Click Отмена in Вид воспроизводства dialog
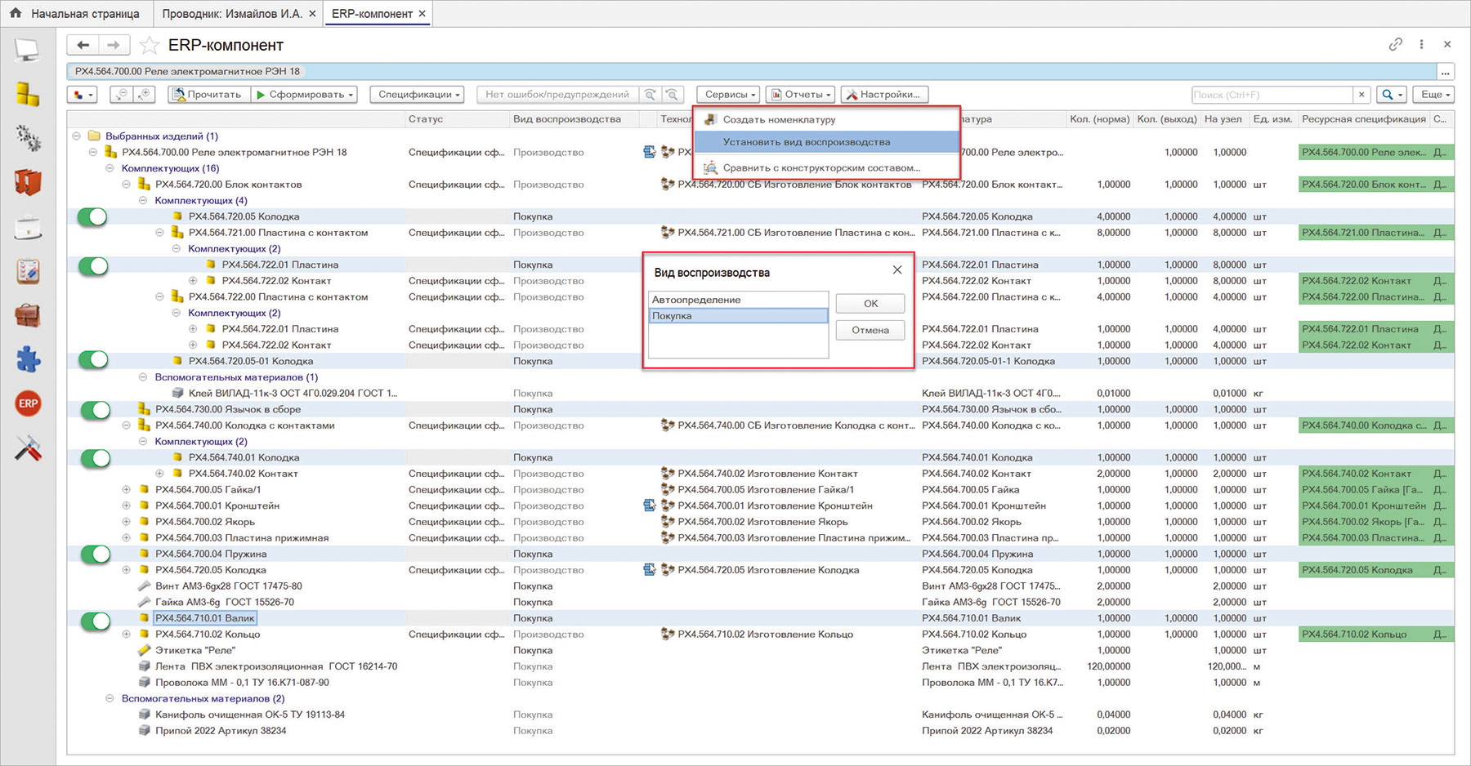This screenshot has height=766, width=1471. coord(870,330)
